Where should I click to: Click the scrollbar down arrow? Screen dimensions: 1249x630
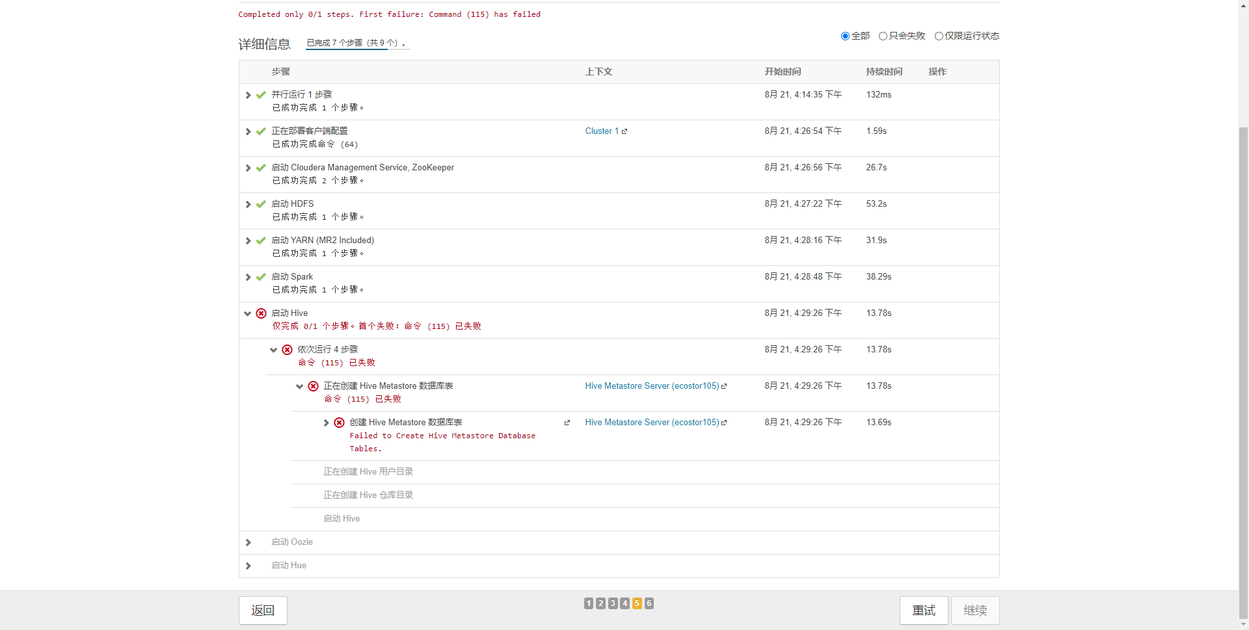pos(1243,624)
